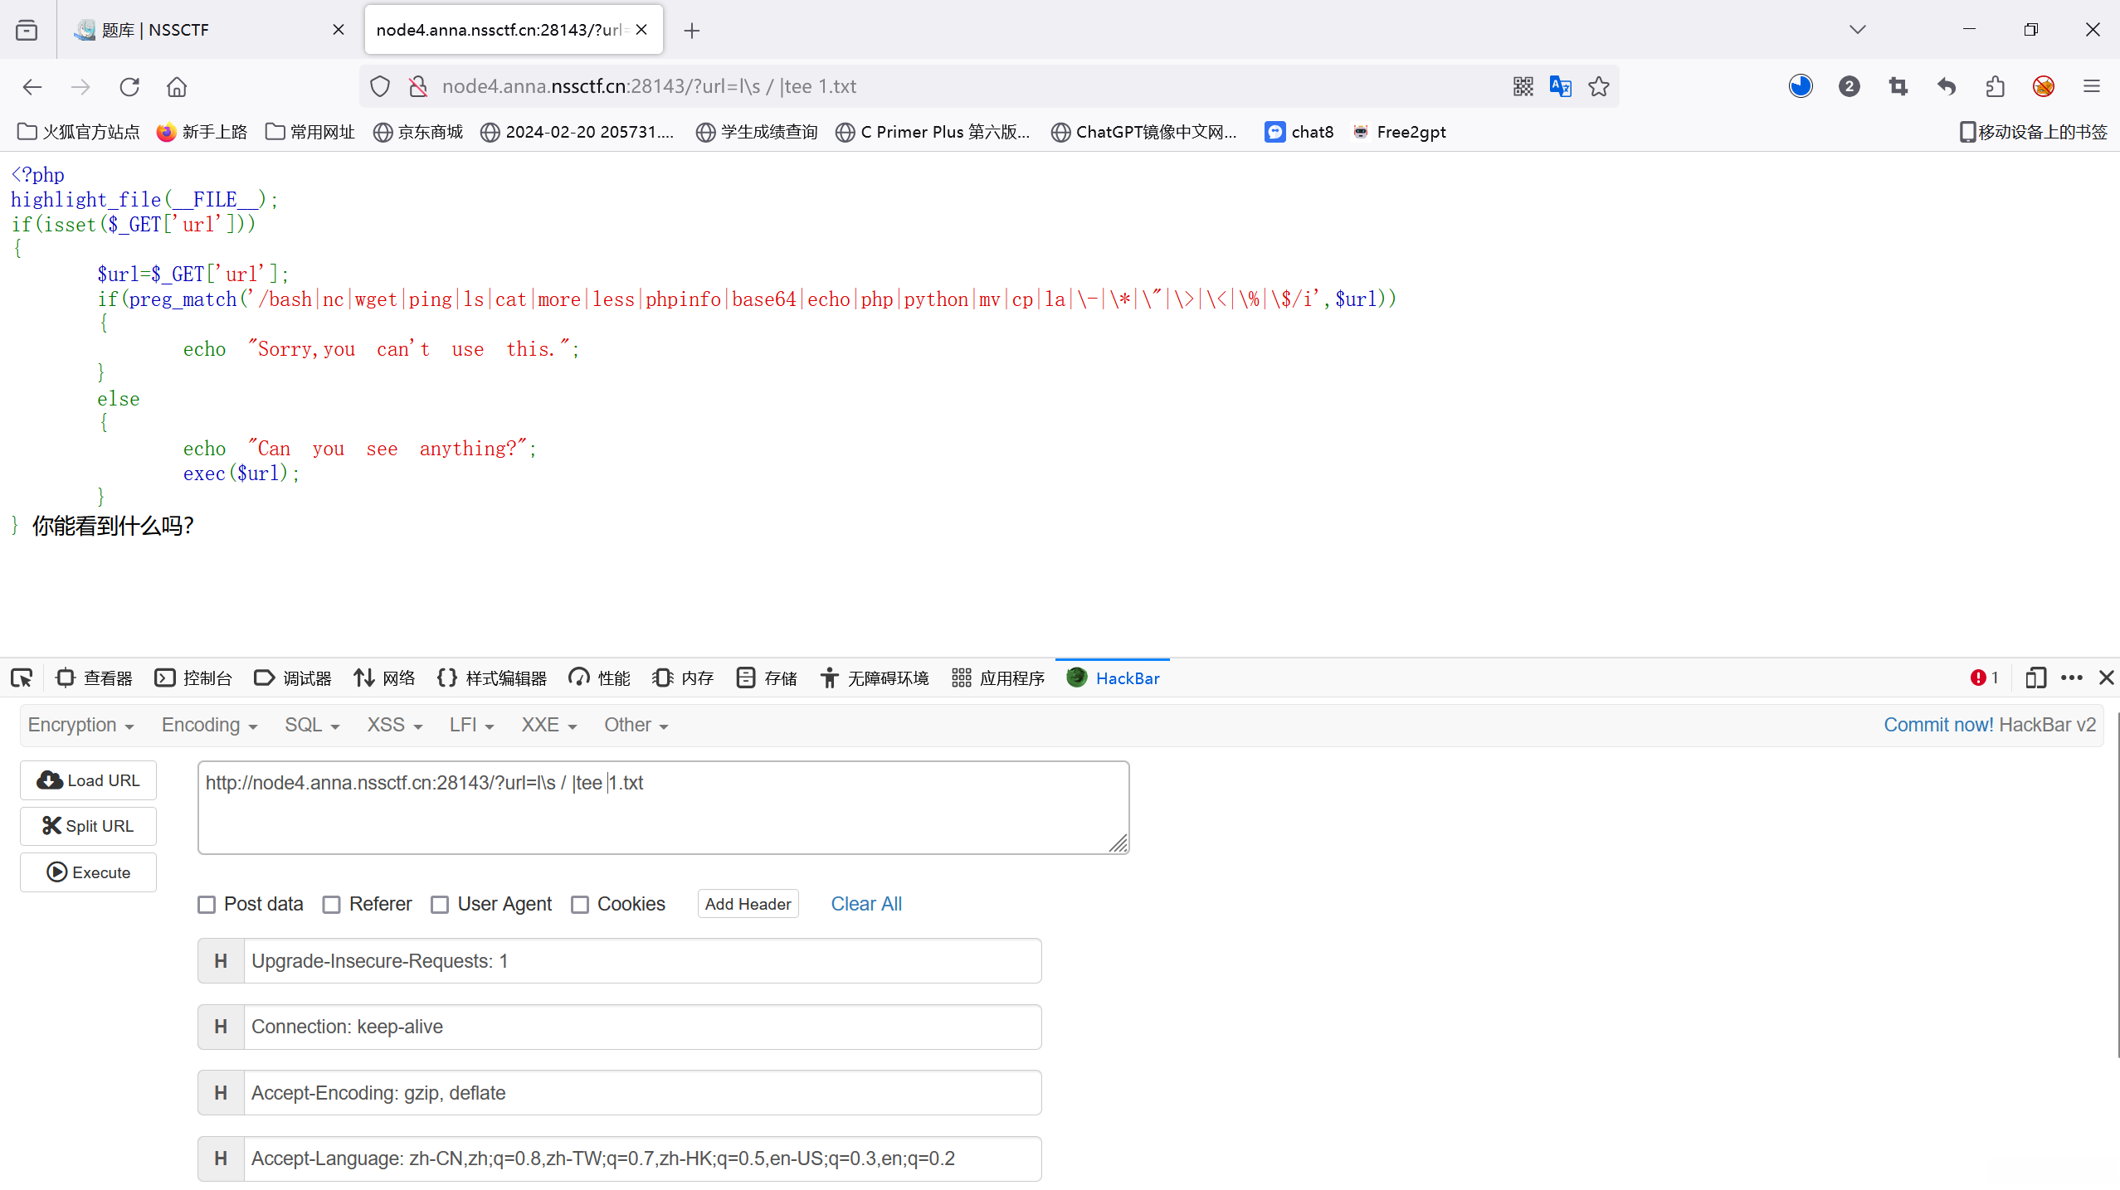The width and height of the screenshot is (2120, 1190).
Task: Open the 控制台 devtools tab
Action: point(193,678)
